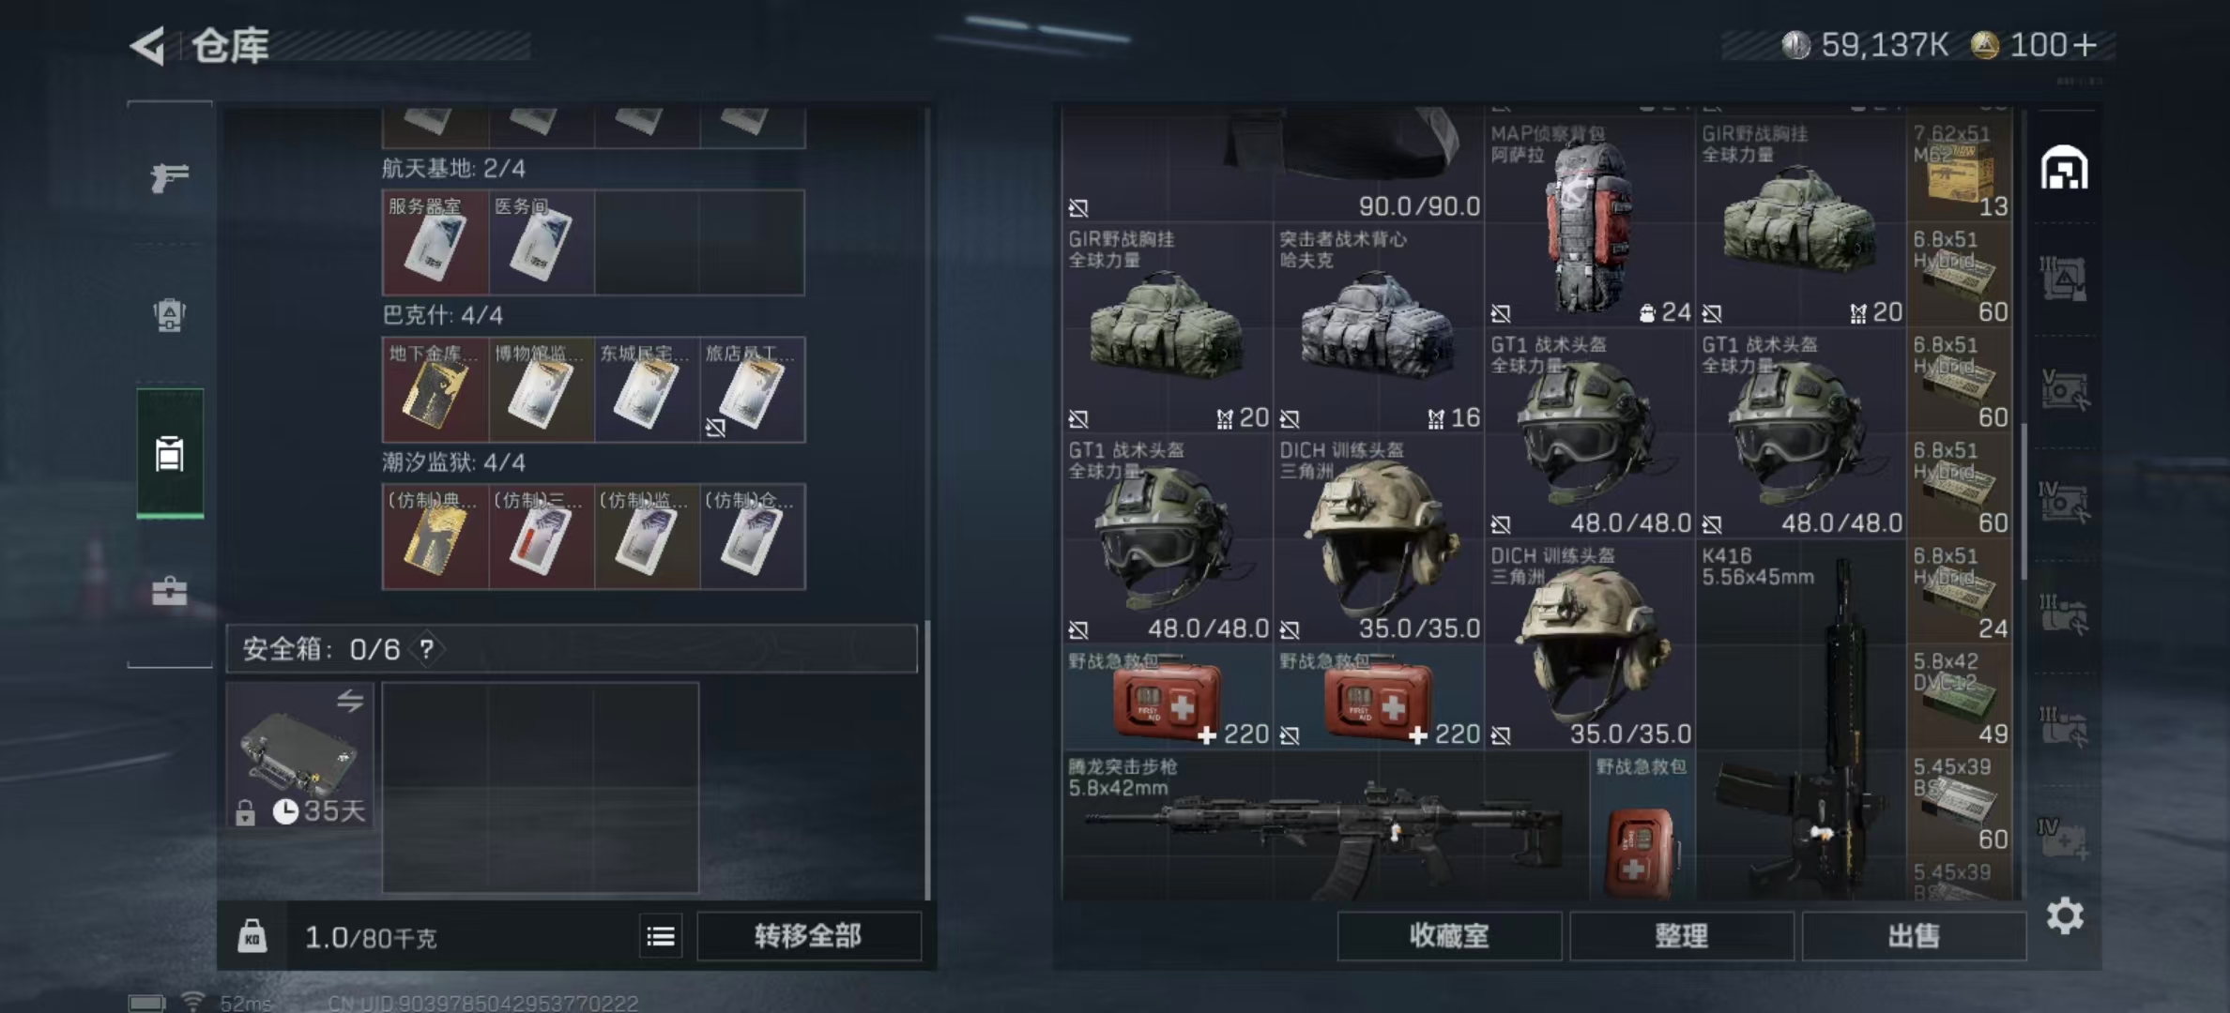The height and width of the screenshot is (1013, 2230).
Task: Click the 转移全部 transfer all button
Action: click(x=808, y=935)
